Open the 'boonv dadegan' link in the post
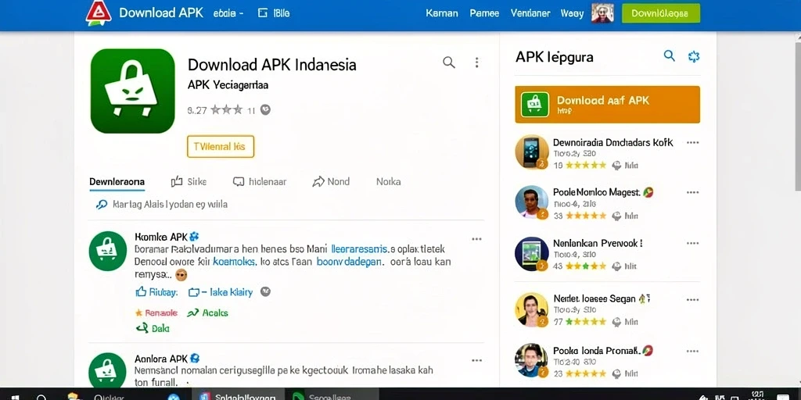This screenshot has width=801, height=400. pos(349,262)
